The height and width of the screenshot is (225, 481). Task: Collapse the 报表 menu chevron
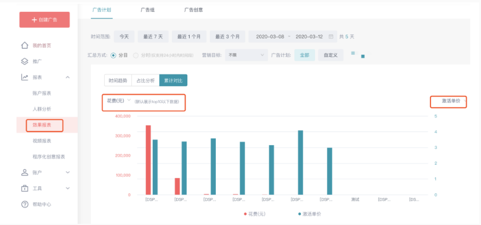coord(68,77)
